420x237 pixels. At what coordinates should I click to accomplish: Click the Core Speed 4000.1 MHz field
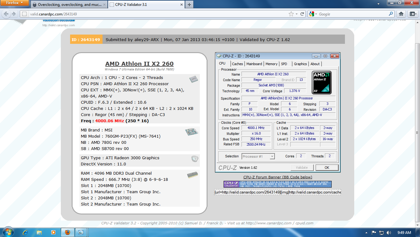pos(256,128)
